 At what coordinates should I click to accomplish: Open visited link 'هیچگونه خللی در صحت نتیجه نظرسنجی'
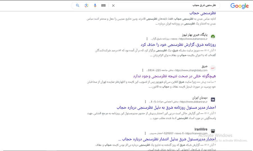coord(174,76)
